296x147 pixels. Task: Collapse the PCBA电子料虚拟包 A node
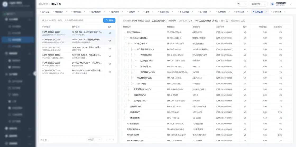point(128,38)
